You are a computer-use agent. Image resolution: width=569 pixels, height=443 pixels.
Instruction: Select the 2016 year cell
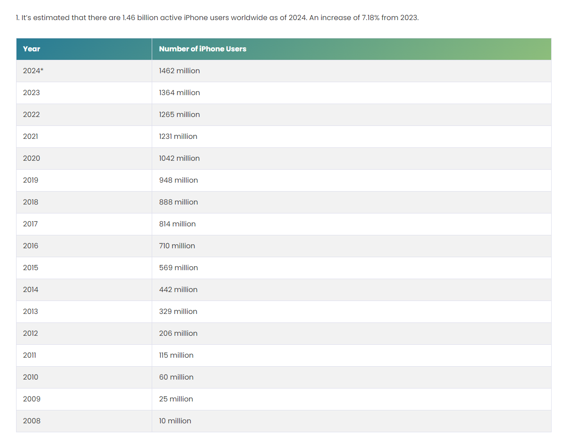coord(31,246)
